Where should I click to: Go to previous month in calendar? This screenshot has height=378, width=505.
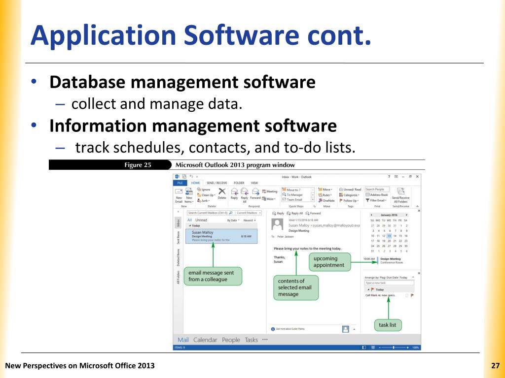[371, 215]
